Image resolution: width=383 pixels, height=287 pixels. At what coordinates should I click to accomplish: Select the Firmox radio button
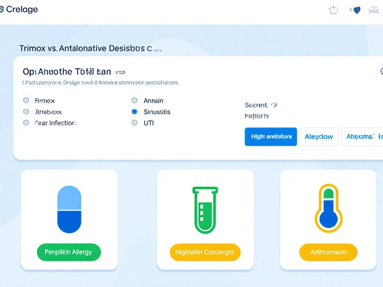point(26,100)
